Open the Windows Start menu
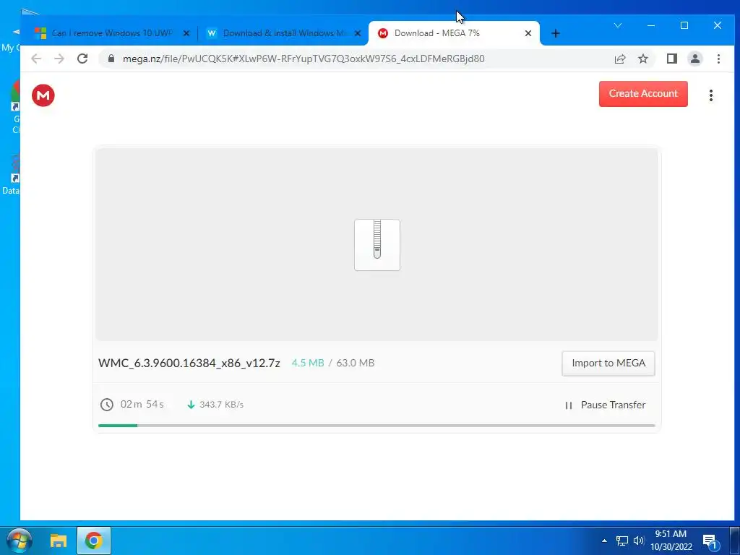740x555 pixels. 20,541
